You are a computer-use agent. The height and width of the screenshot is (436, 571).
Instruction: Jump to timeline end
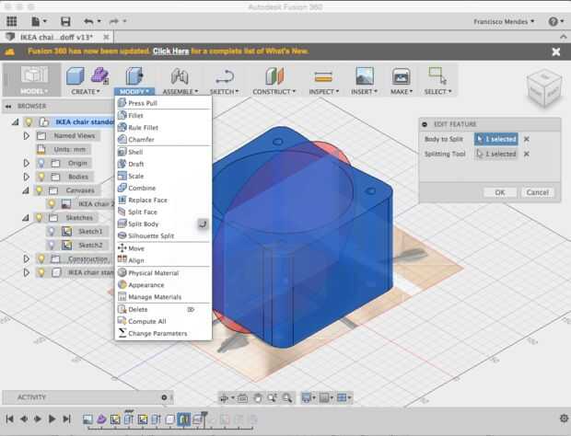[x=66, y=419]
